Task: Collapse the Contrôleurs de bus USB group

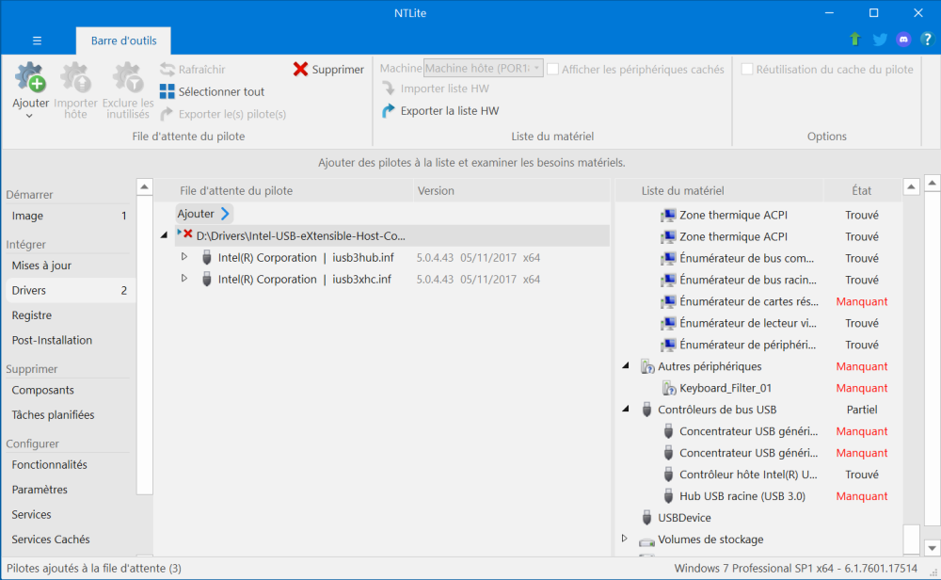Action: tap(626, 410)
